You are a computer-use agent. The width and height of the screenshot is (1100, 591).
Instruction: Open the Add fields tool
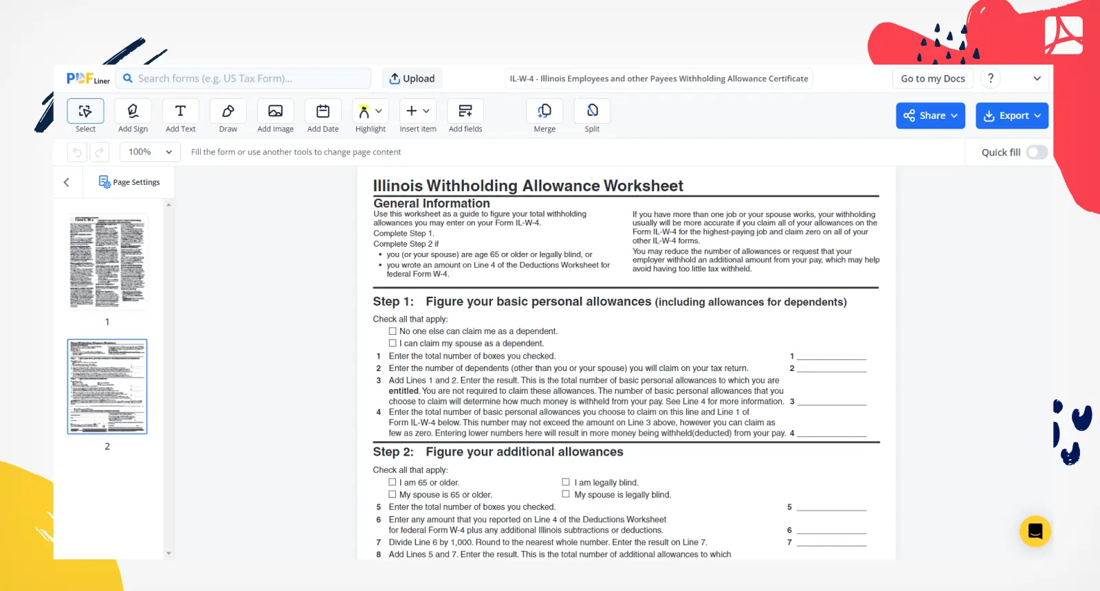pos(465,111)
